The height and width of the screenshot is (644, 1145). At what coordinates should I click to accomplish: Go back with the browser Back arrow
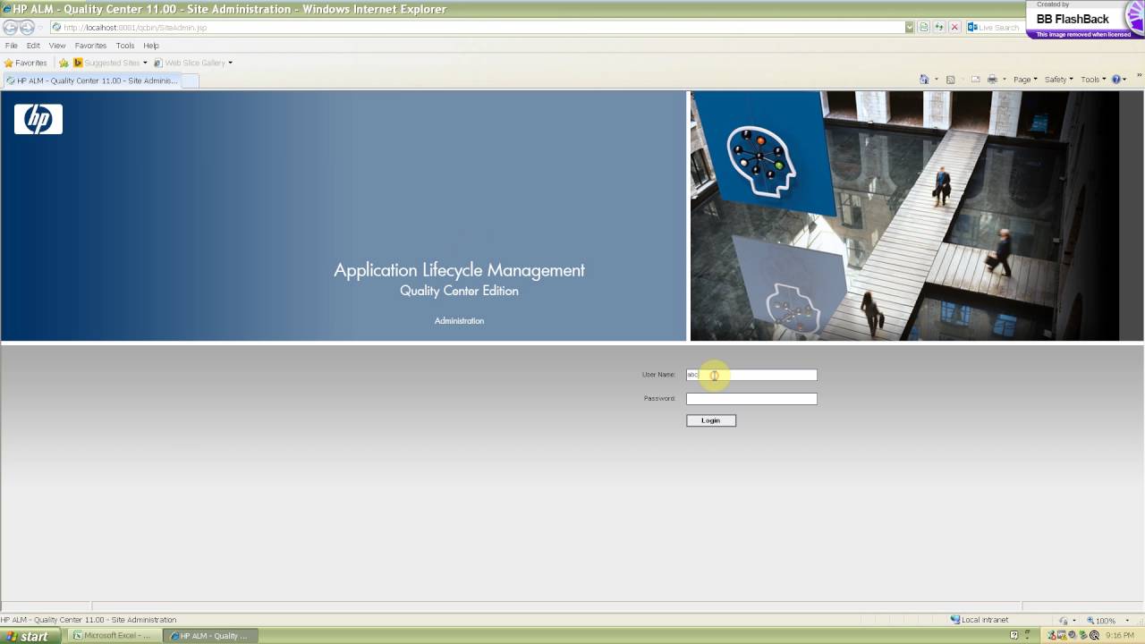pyautogui.click(x=11, y=28)
